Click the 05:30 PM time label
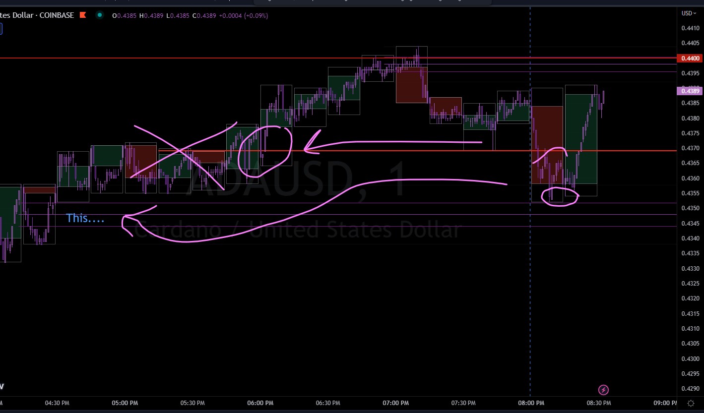Viewport: 704px width, 413px height. coord(192,403)
